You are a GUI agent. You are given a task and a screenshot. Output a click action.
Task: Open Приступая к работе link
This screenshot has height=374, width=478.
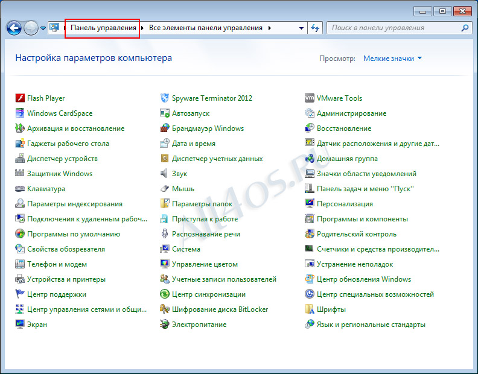pyautogui.click(x=205, y=219)
